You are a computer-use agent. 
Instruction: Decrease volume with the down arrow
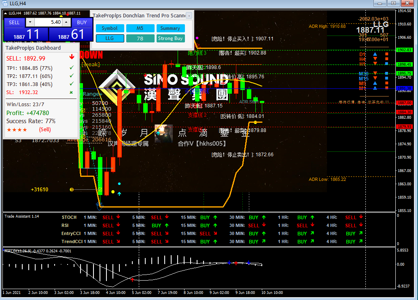click(x=30, y=22)
